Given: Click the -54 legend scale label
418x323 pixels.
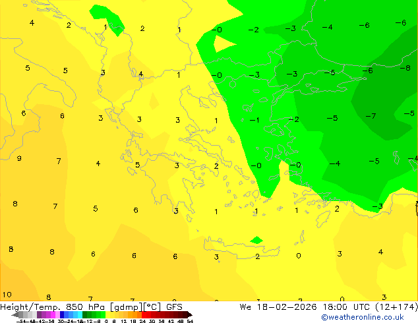Looking at the screenshot, I should tap(20, 321).
